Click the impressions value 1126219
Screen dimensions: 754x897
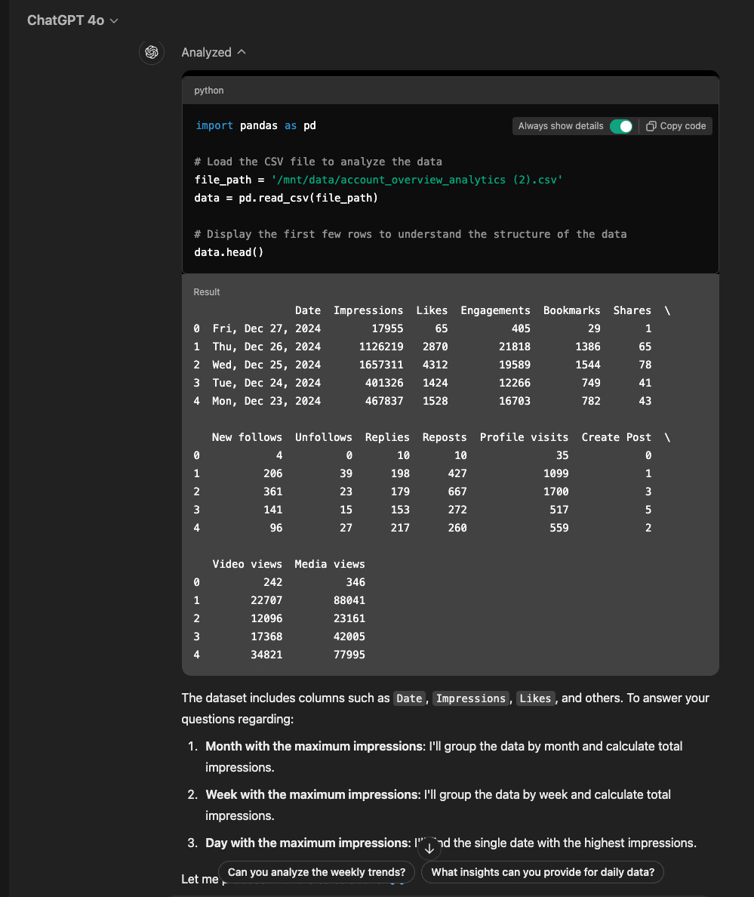point(380,347)
